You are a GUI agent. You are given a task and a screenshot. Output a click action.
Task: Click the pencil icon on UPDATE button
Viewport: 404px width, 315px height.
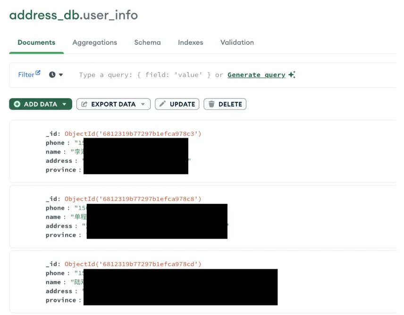(162, 104)
